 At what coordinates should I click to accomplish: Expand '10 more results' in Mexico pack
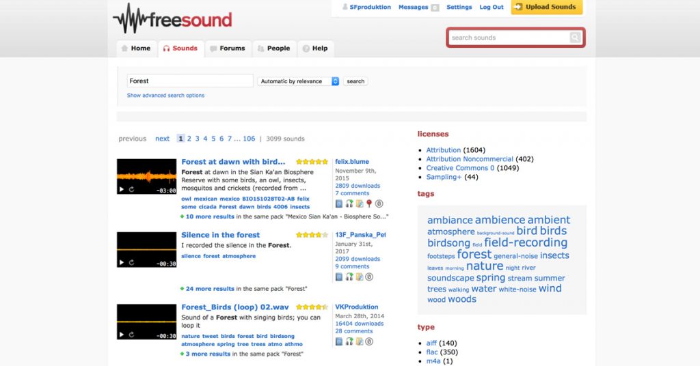pyautogui.click(x=210, y=216)
